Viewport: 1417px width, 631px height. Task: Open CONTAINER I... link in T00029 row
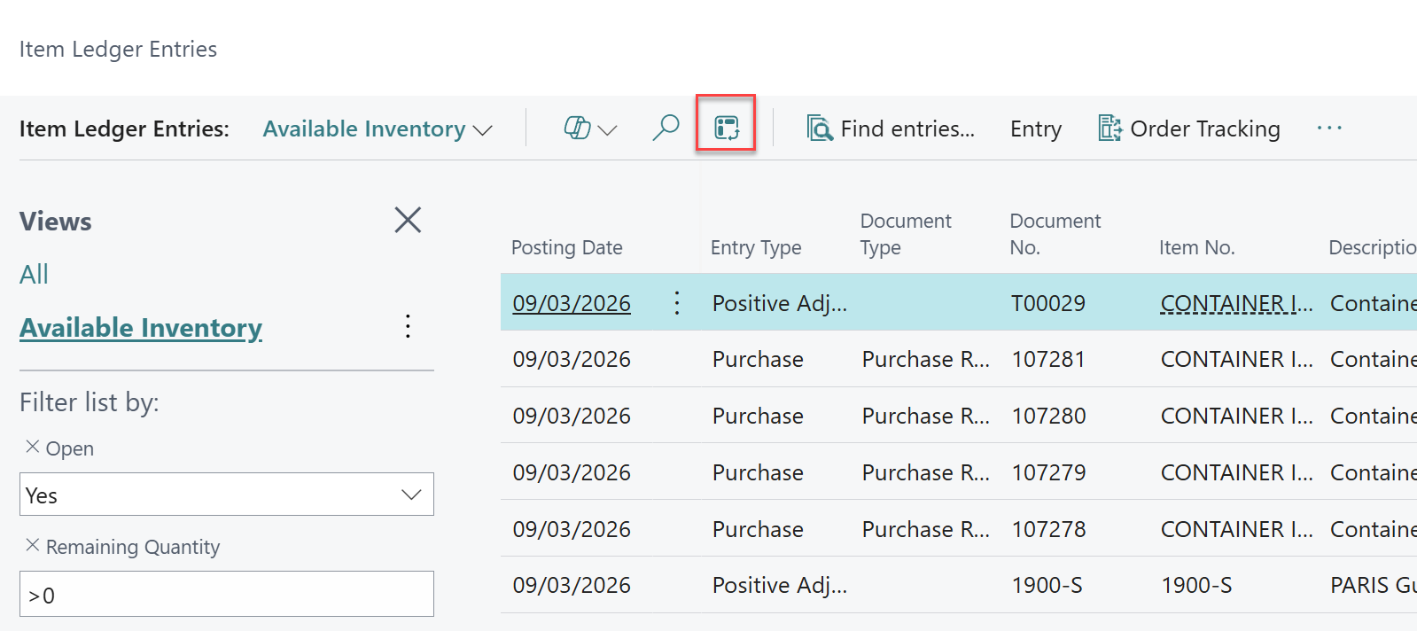point(1237,303)
